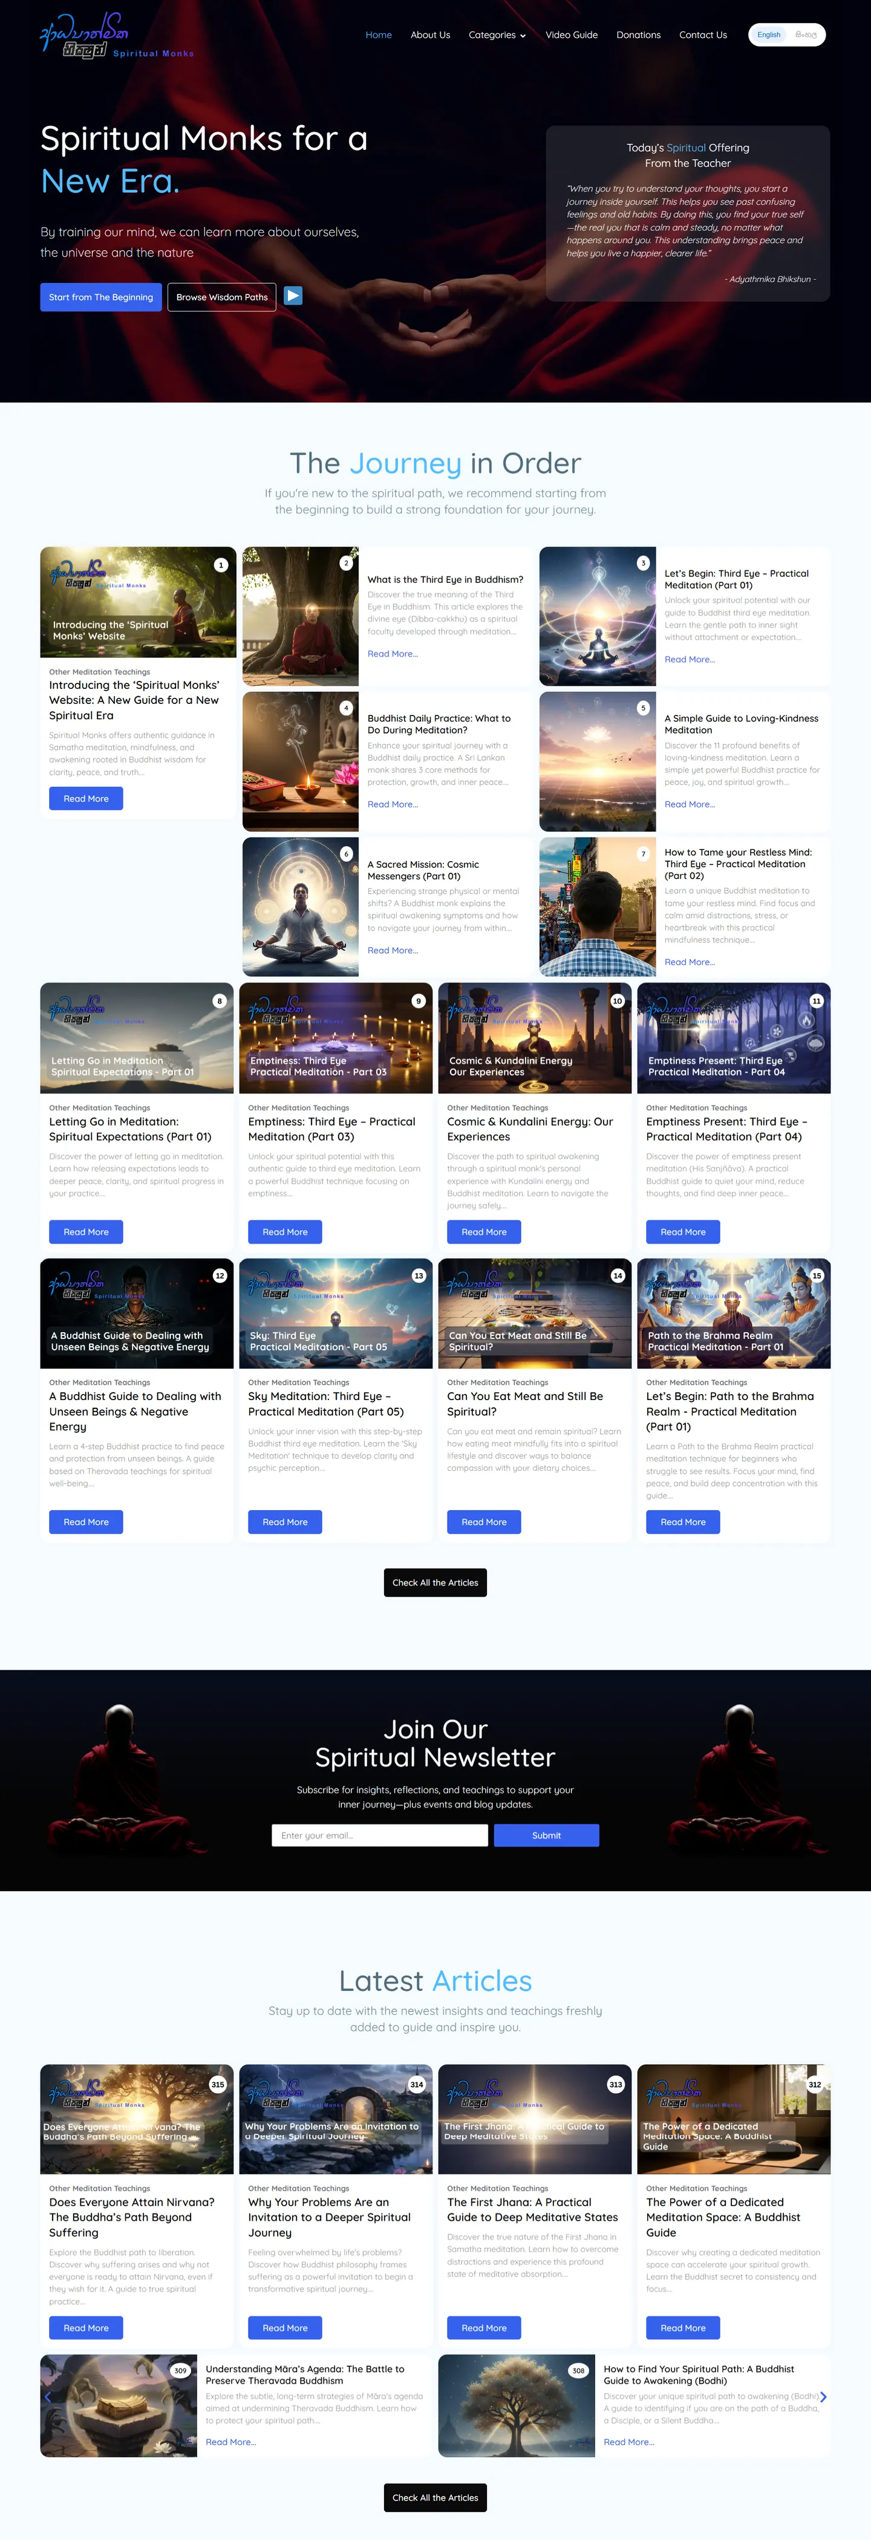Open Read More for Sacred Mission: Cosmic Messengers

coord(393,951)
